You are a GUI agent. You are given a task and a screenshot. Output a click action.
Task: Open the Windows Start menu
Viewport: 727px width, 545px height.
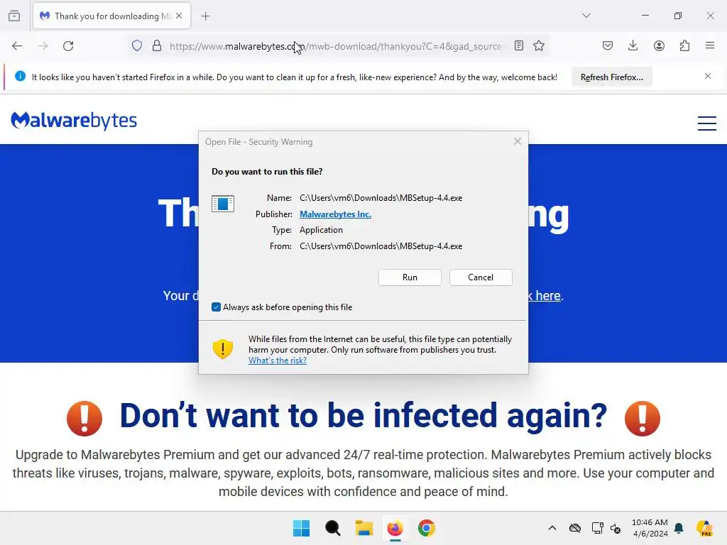pyautogui.click(x=301, y=528)
